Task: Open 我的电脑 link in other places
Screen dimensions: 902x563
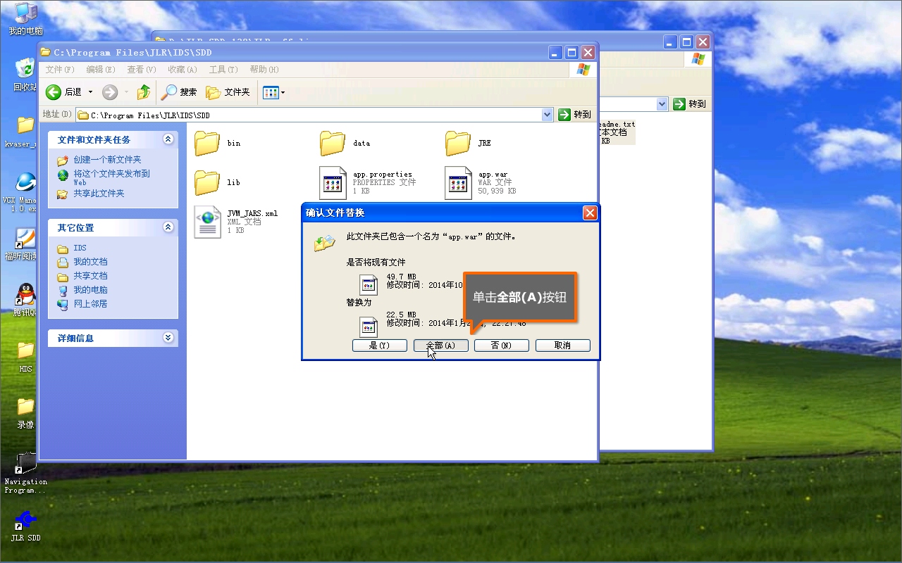Action: click(90, 290)
